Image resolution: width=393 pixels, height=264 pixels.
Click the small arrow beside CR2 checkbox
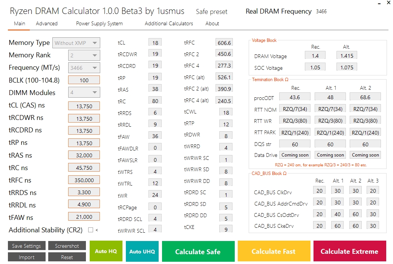click(97, 230)
